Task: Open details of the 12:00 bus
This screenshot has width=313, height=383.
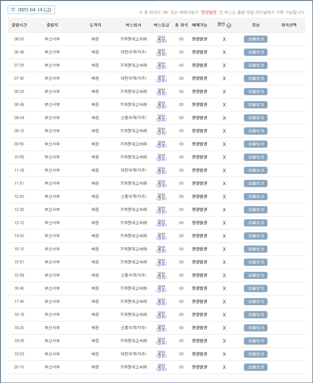Action: (255, 197)
